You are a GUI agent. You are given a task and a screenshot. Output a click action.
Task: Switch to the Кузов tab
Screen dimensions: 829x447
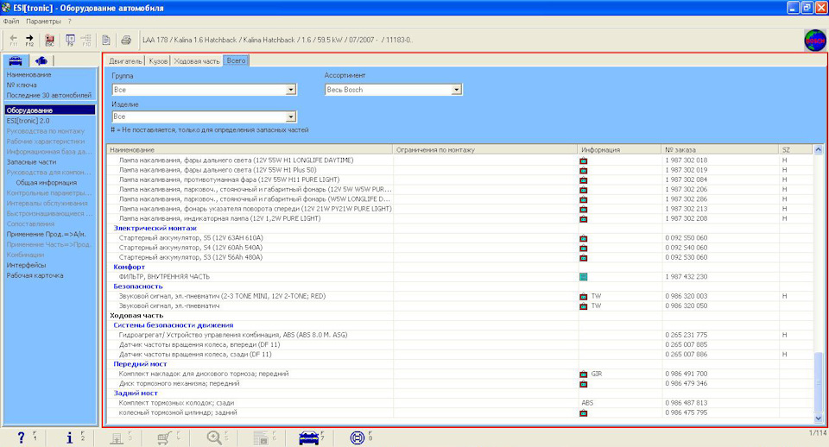(x=158, y=61)
